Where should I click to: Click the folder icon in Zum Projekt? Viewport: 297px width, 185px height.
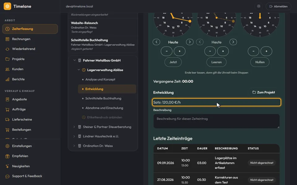coord(254,92)
